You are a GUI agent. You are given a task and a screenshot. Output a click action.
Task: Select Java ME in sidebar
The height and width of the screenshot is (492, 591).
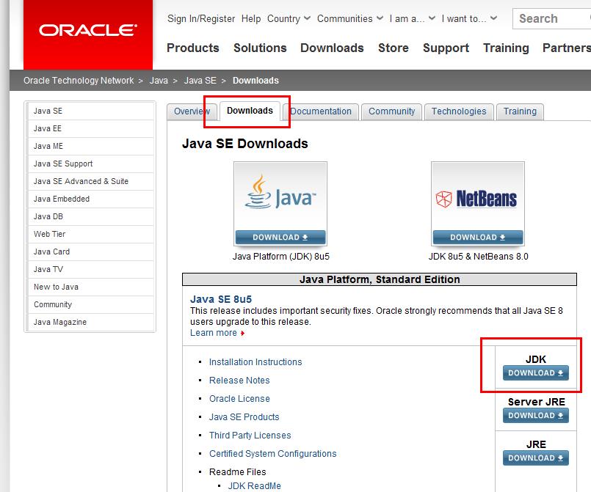[x=90, y=146]
